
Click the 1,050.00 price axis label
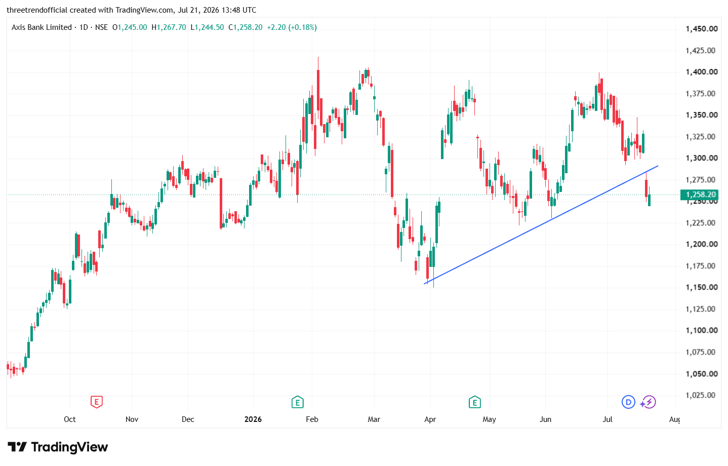pos(701,374)
